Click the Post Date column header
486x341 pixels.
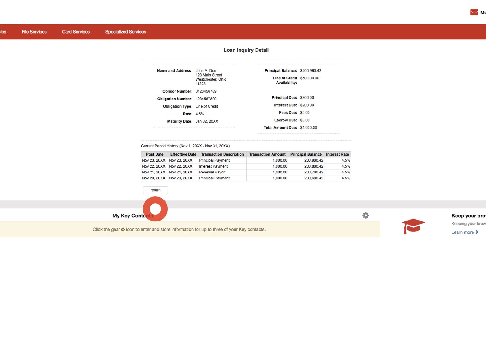pyautogui.click(x=154, y=154)
